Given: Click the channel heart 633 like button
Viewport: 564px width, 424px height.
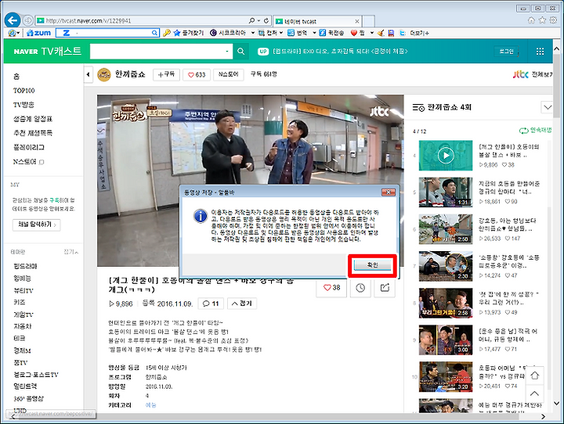Looking at the screenshot, I should [197, 75].
